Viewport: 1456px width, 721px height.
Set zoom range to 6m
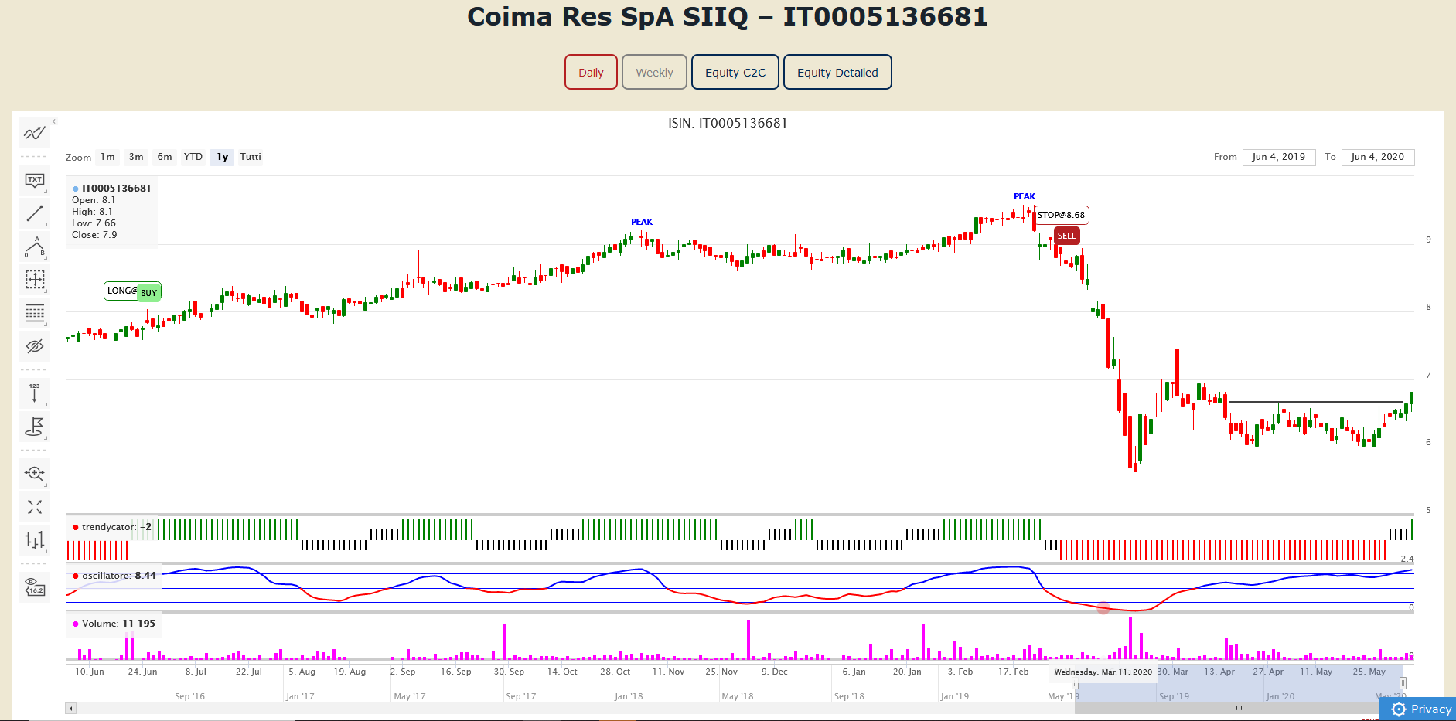(x=165, y=157)
